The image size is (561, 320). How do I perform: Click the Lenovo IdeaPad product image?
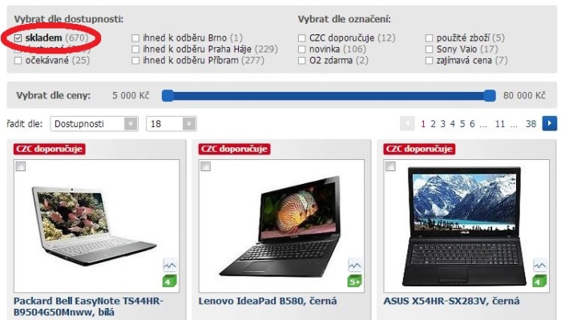(x=281, y=226)
